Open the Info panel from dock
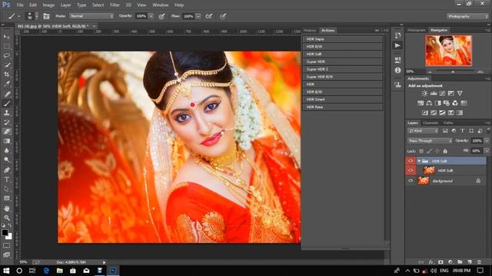The image size is (492, 276). click(397, 71)
